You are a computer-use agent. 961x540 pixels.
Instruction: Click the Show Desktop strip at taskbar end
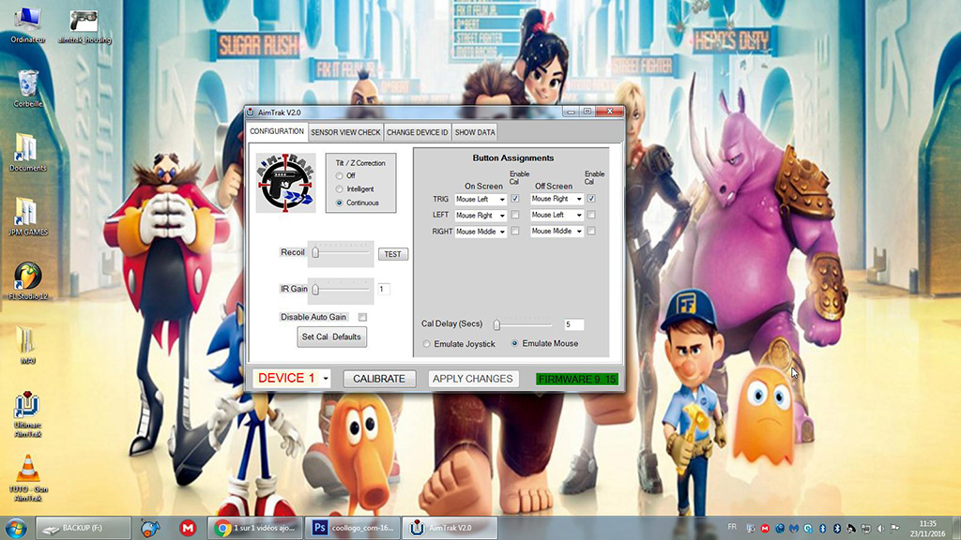point(956,528)
